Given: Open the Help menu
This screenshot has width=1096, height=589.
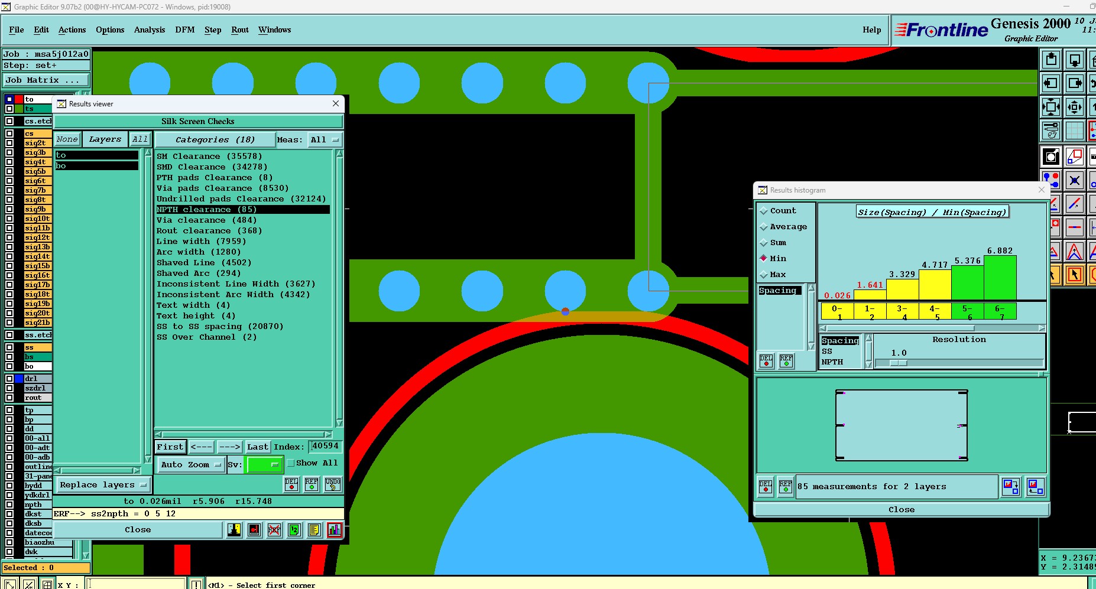Looking at the screenshot, I should click(871, 30).
